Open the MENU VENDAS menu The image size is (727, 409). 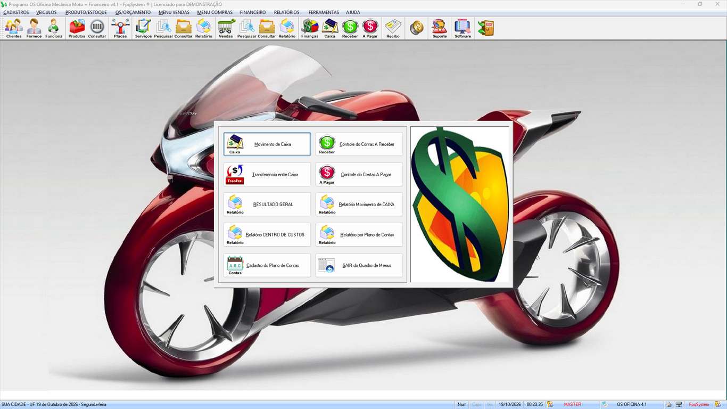174,12
